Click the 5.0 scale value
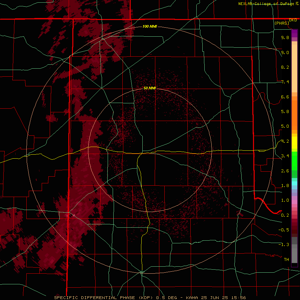This screenshot has width=300, height=300. click(285, 126)
